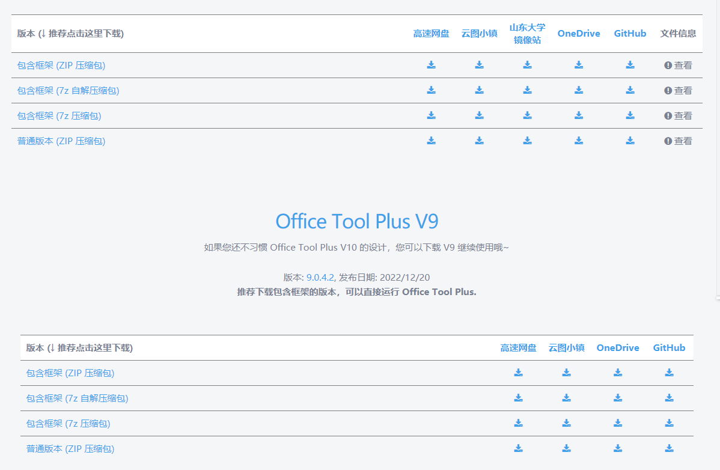Download V10 7z 自解压缩包 from OneDrive
This screenshot has height=470, width=720.
[579, 90]
